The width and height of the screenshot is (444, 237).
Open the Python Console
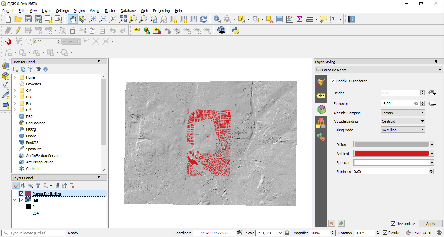(235, 31)
